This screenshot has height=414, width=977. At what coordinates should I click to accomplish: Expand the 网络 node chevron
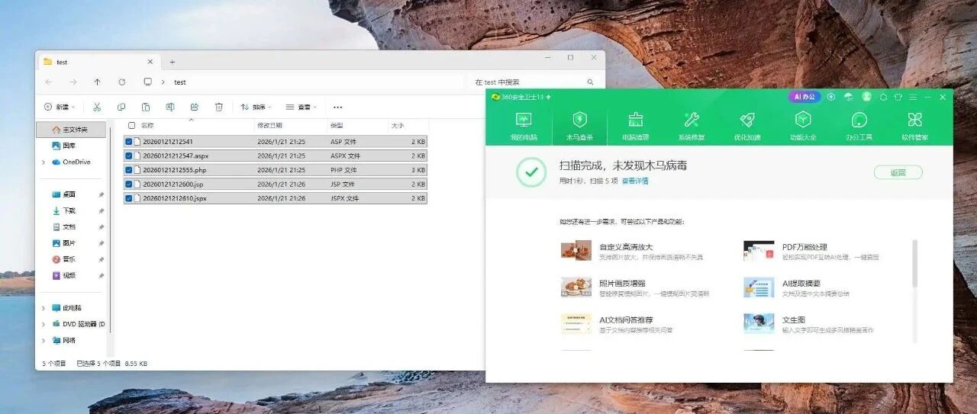44,340
